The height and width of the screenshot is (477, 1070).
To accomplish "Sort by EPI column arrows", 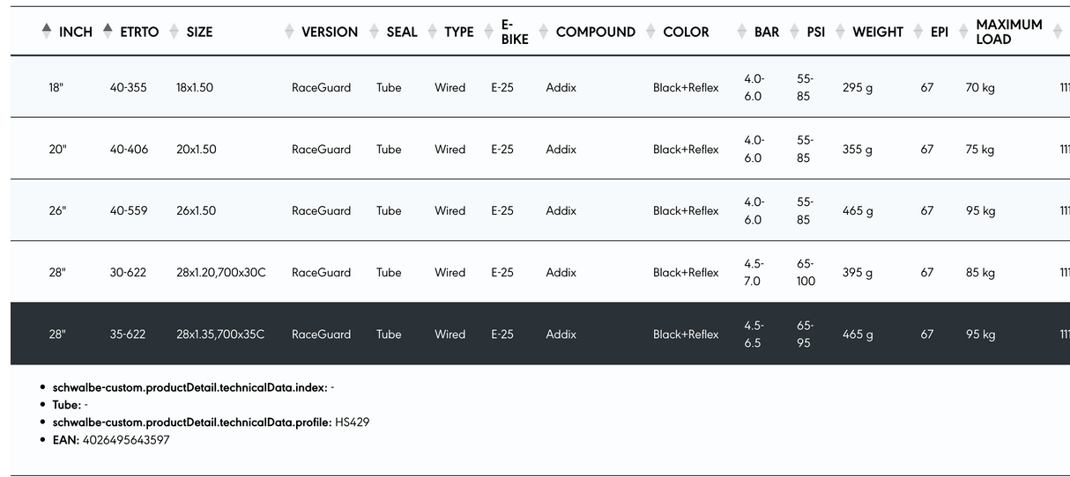I will point(918,31).
